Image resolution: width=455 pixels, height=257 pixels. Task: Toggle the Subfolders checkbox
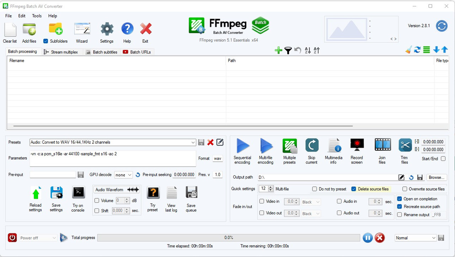[x=45, y=41]
